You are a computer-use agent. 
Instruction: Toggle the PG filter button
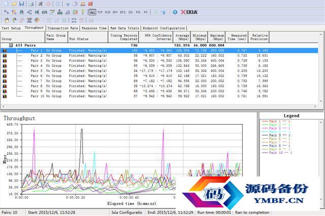pyautogui.click(x=138, y=12)
